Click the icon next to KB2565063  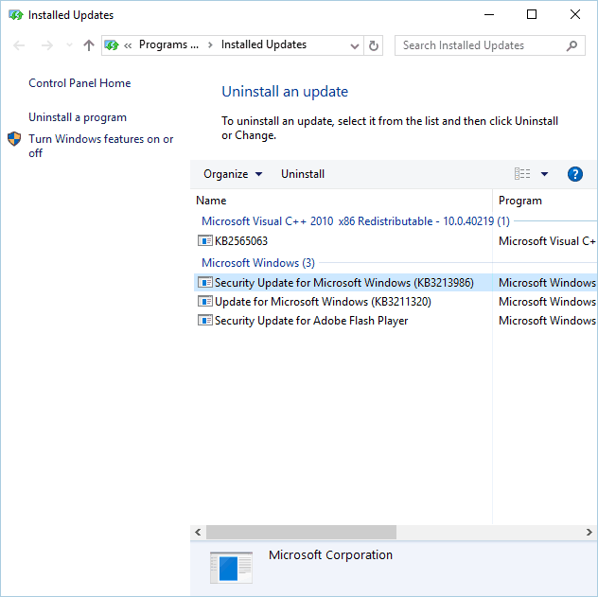click(204, 241)
